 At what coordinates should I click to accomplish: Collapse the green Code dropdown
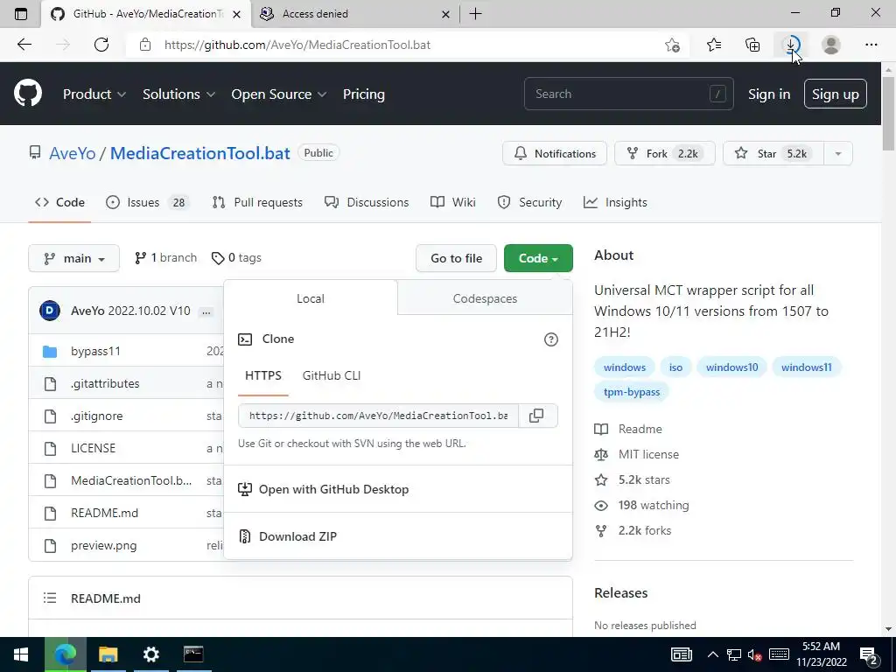point(538,258)
